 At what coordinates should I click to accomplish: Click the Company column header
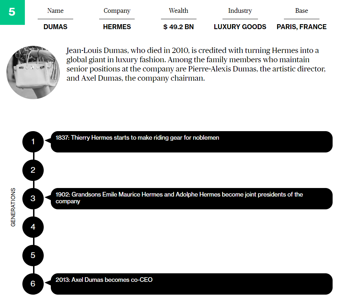117,11
